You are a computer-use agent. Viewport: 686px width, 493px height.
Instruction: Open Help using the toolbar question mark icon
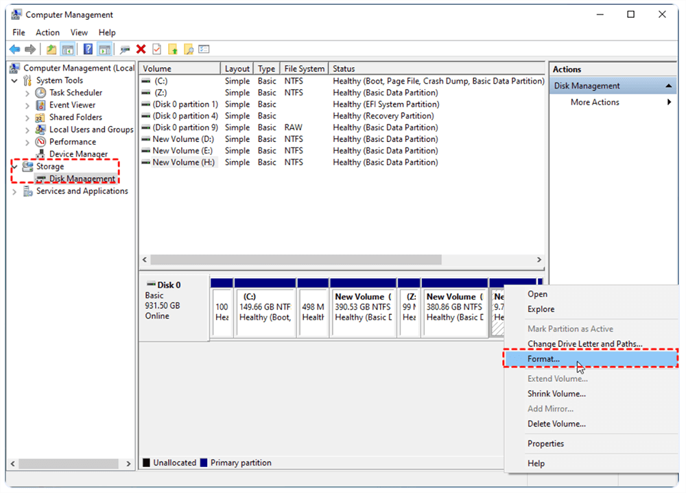point(88,49)
